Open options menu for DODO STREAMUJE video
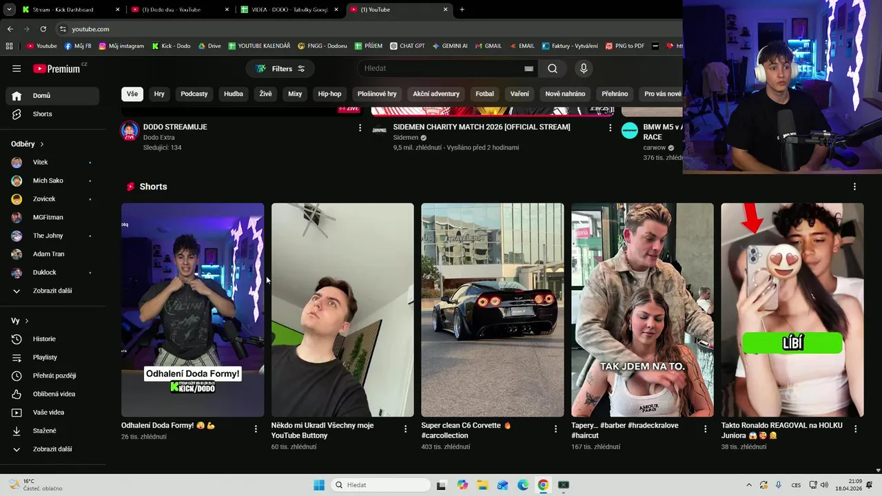Viewport: 882px width, 496px height. 360,127
